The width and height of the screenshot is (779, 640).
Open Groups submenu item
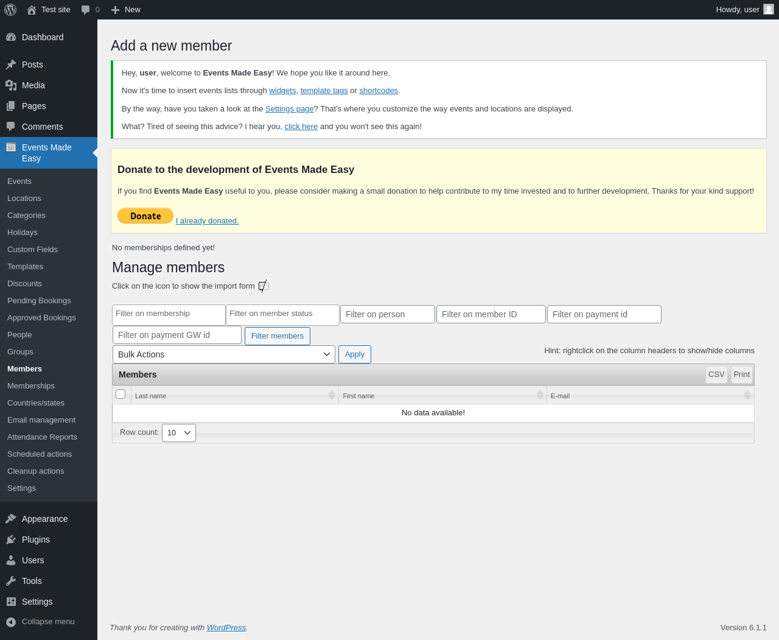pyautogui.click(x=20, y=352)
